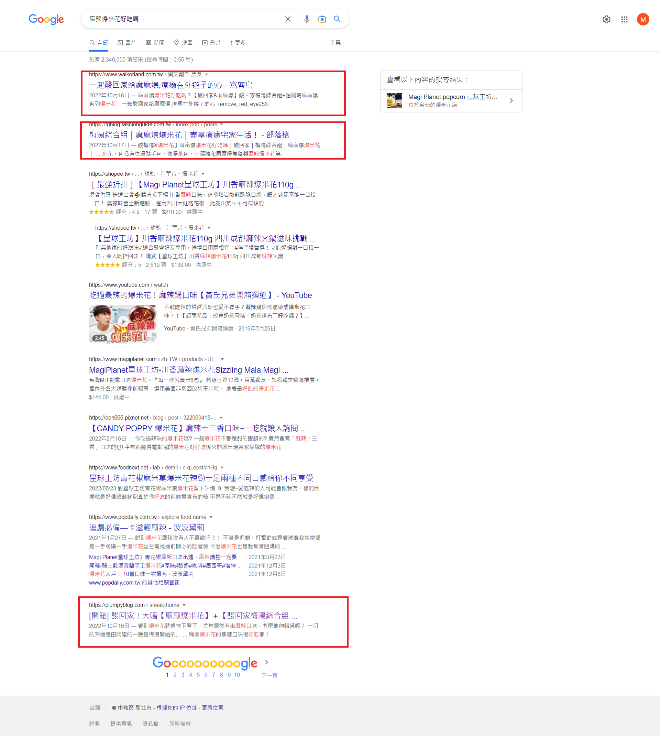Open the 說明 footer link
Viewport: 660px width, 736px height.
tap(94, 724)
